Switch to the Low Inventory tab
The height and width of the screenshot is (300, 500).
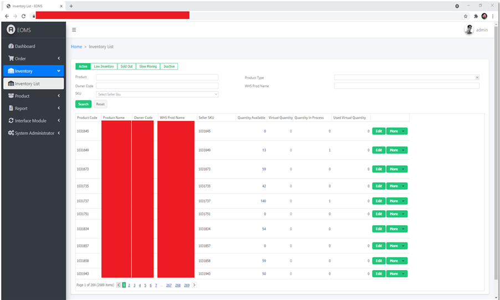point(104,67)
